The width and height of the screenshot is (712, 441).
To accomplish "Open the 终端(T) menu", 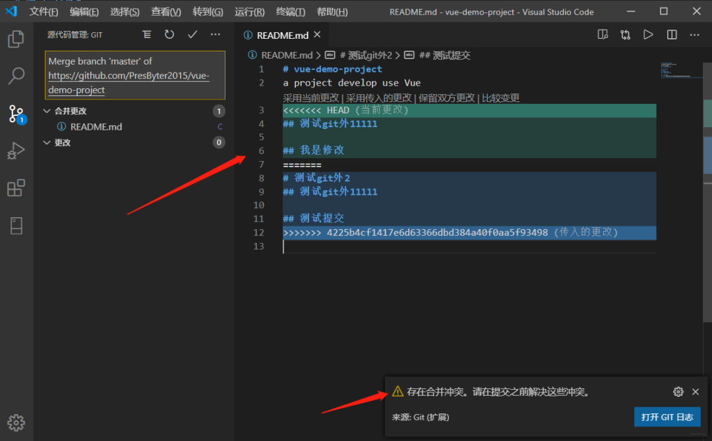I will point(290,12).
